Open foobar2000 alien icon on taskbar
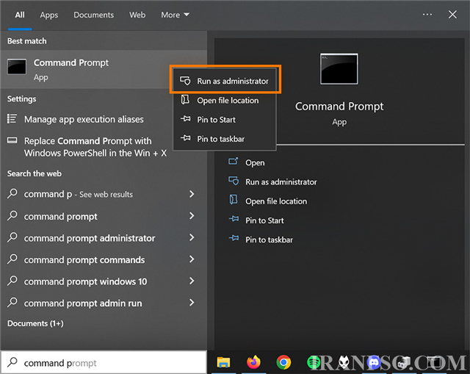The height and width of the screenshot is (374, 470). tap(344, 362)
